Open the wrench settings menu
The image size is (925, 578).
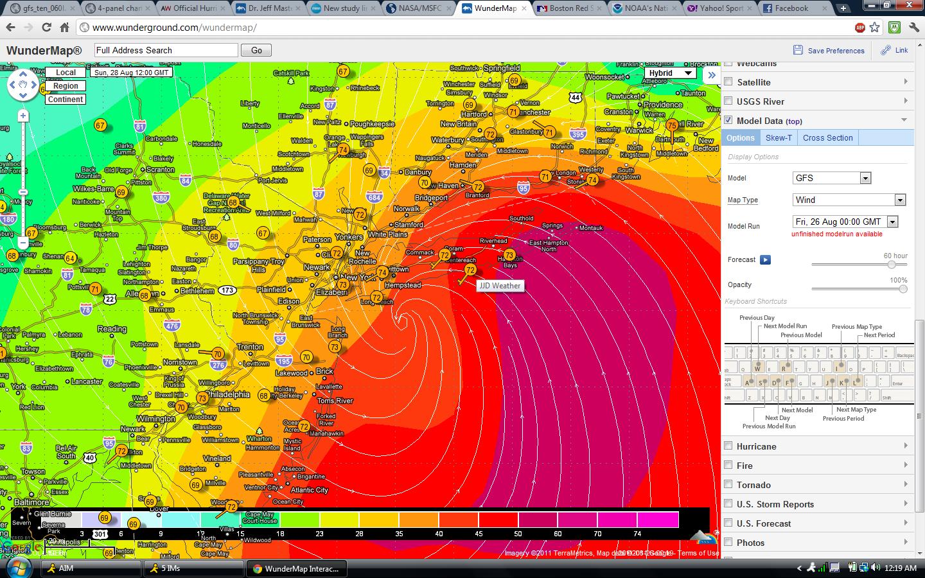914,28
